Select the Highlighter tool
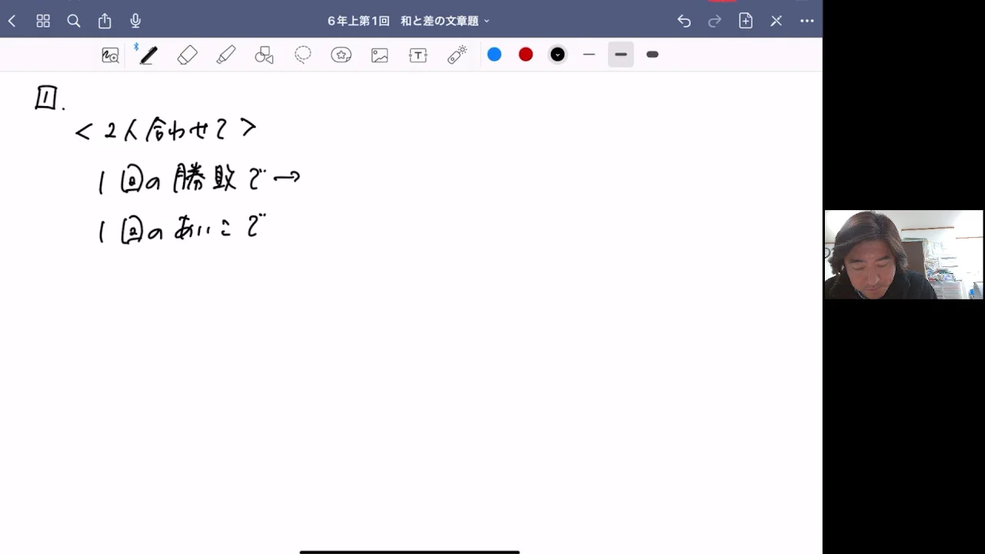 click(225, 55)
